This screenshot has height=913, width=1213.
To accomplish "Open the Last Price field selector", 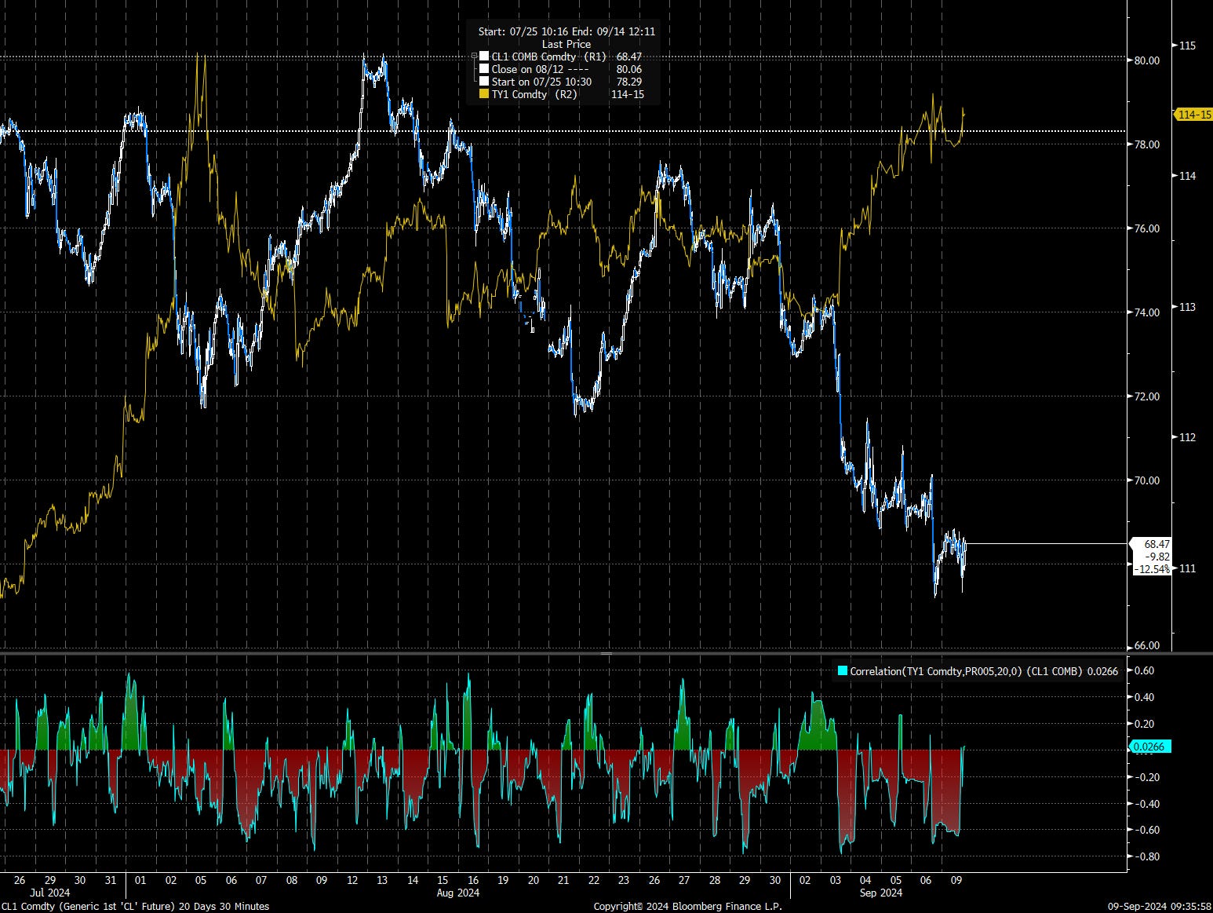I will coord(566,44).
